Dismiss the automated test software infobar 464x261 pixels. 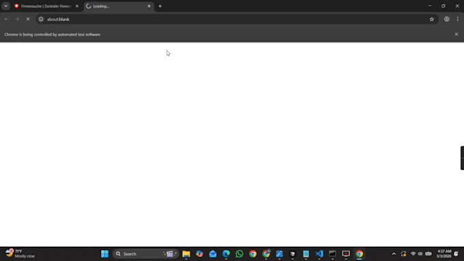(456, 34)
